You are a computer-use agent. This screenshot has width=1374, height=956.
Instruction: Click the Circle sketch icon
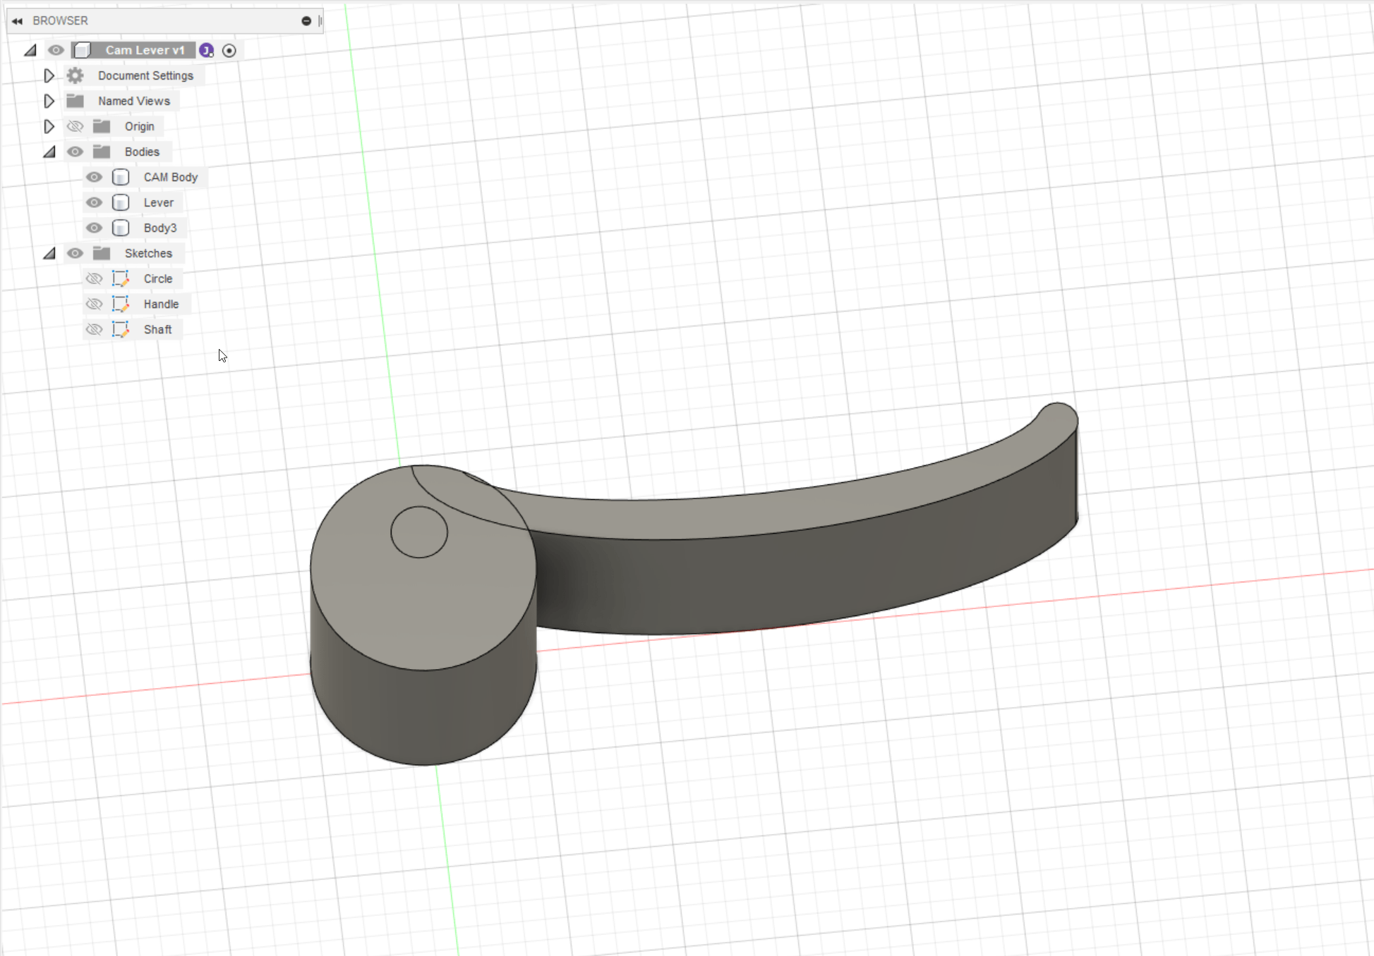[121, 278]
